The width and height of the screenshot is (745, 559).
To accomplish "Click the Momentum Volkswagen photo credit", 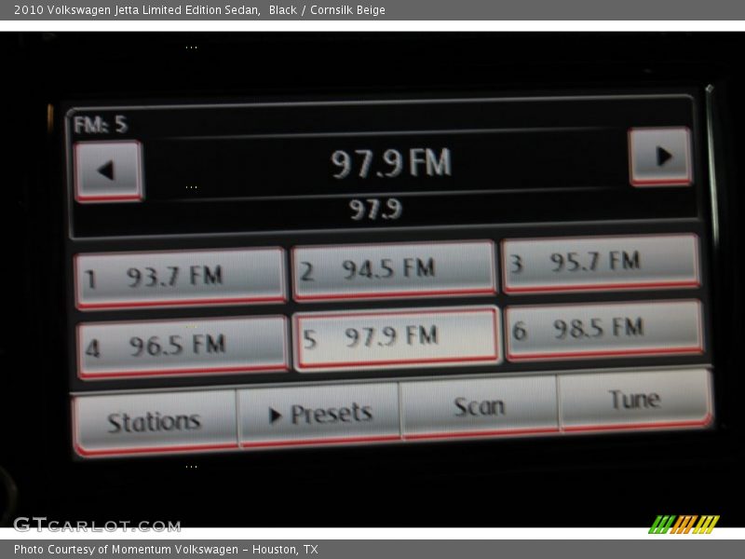I will pyautogui.click(x=166, y=550).
